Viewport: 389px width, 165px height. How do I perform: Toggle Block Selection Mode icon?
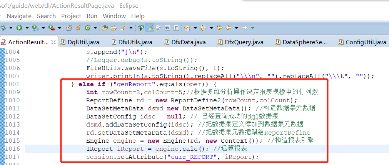pos(167,28)
